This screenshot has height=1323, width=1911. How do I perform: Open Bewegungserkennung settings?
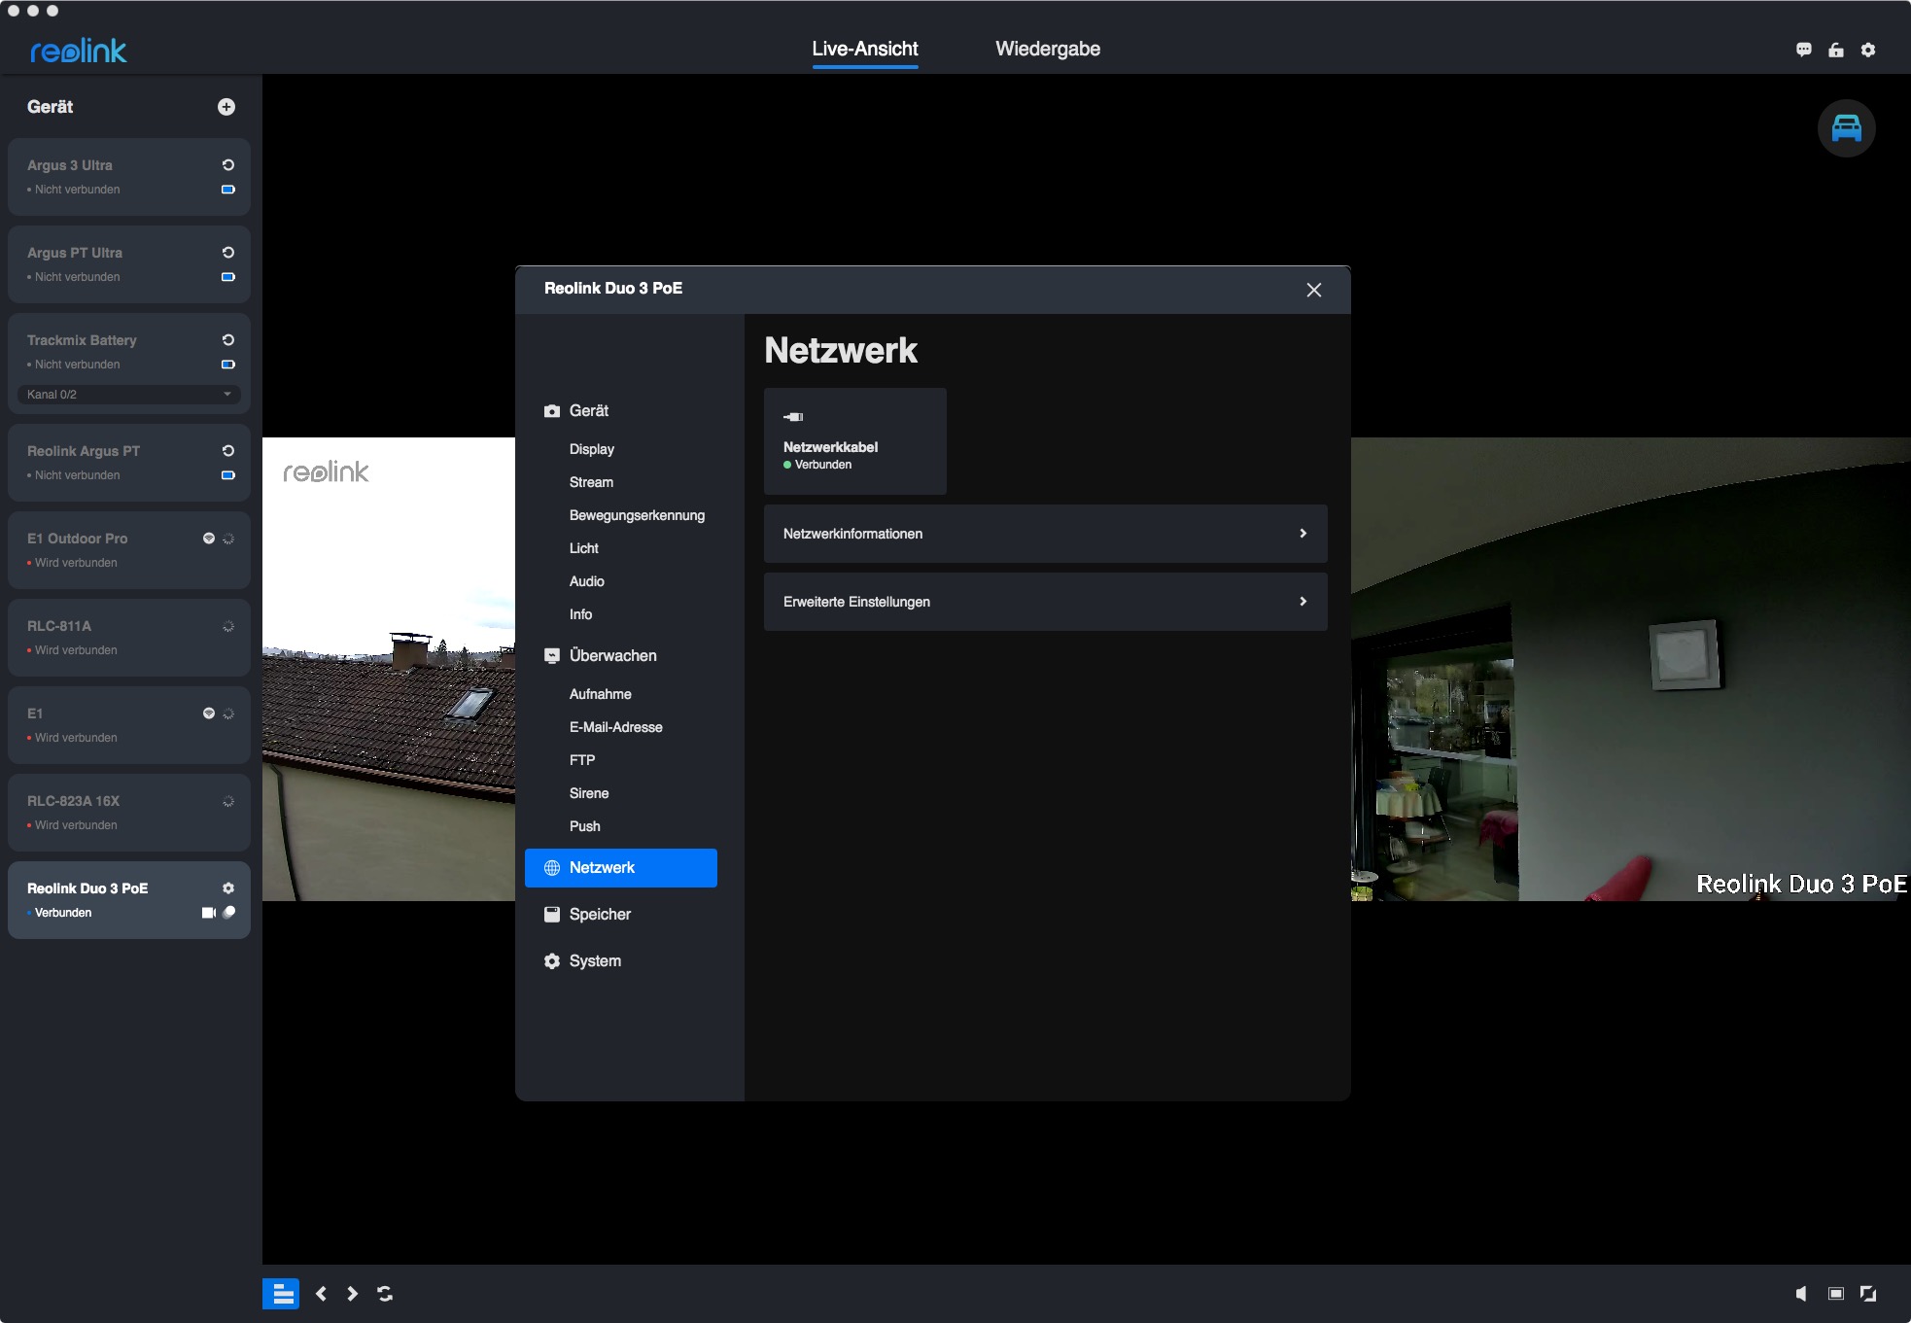[637, 515]
